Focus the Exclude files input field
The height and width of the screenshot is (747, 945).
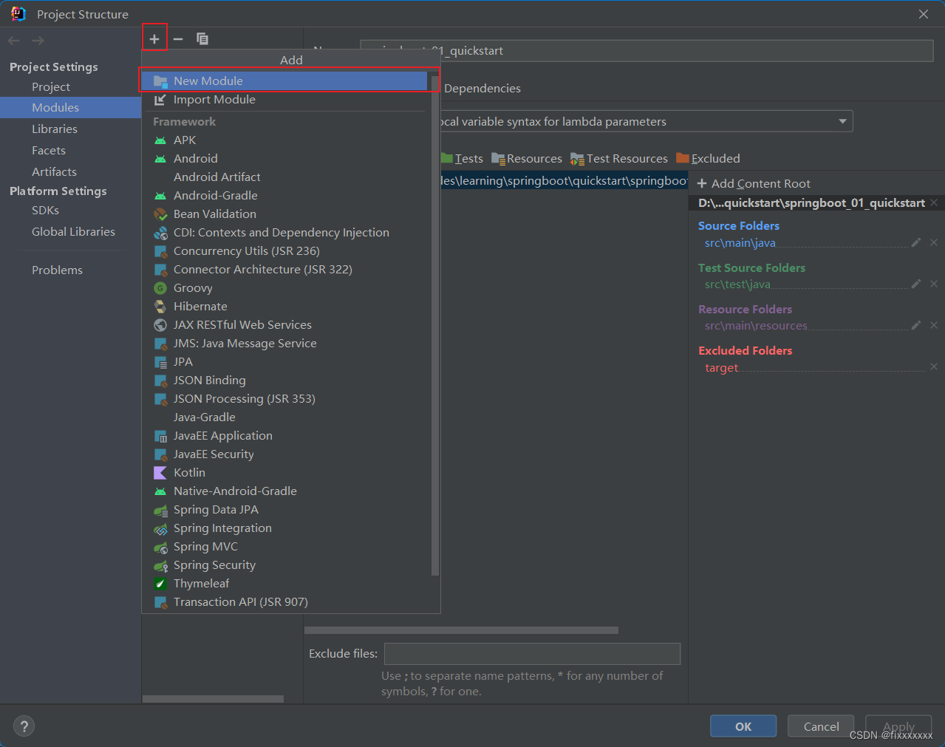click(532, 654)
